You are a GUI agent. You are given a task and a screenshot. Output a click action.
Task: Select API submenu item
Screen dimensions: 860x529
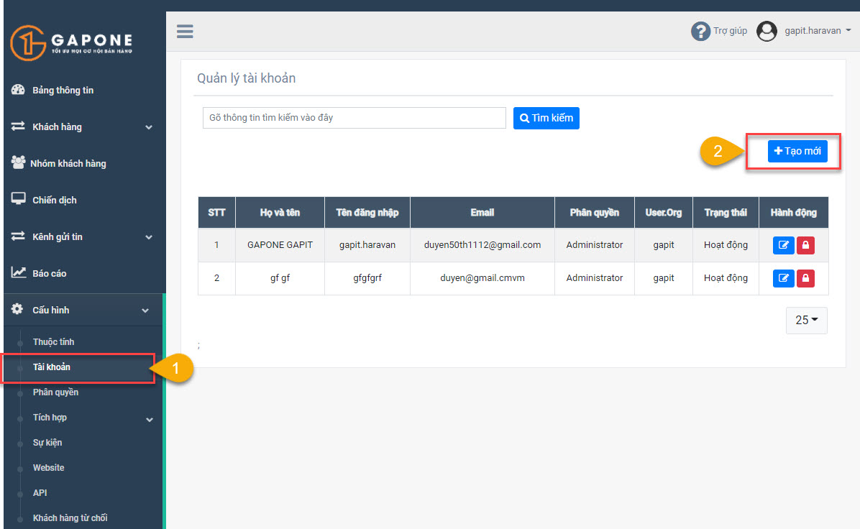[40, 493]
